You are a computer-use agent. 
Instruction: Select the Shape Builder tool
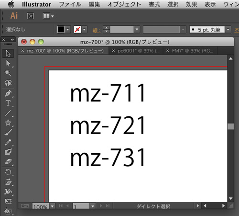(x=8, y=211)
